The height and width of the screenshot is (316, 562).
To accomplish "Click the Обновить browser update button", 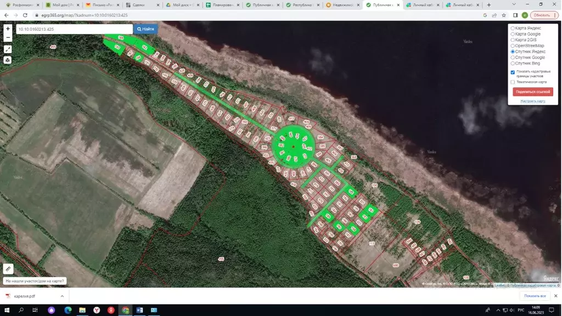I will click(542, 15).
